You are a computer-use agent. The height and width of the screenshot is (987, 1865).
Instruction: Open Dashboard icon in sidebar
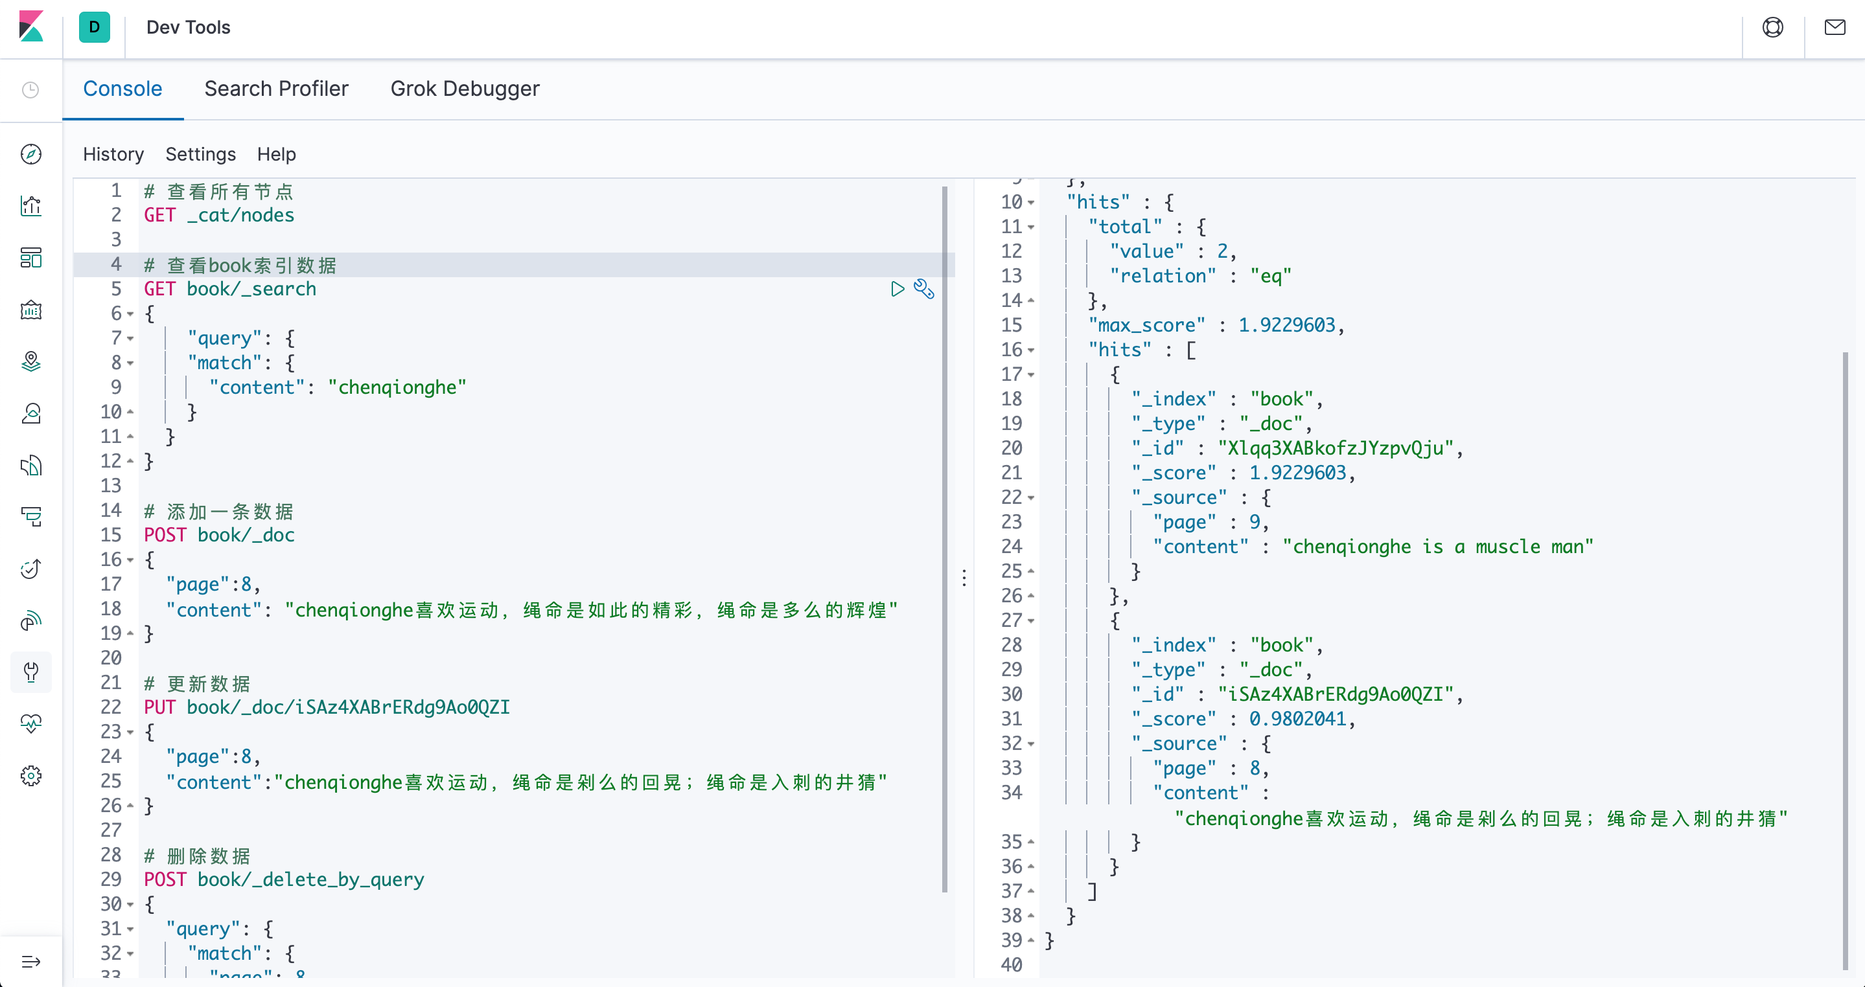[31, 258]
